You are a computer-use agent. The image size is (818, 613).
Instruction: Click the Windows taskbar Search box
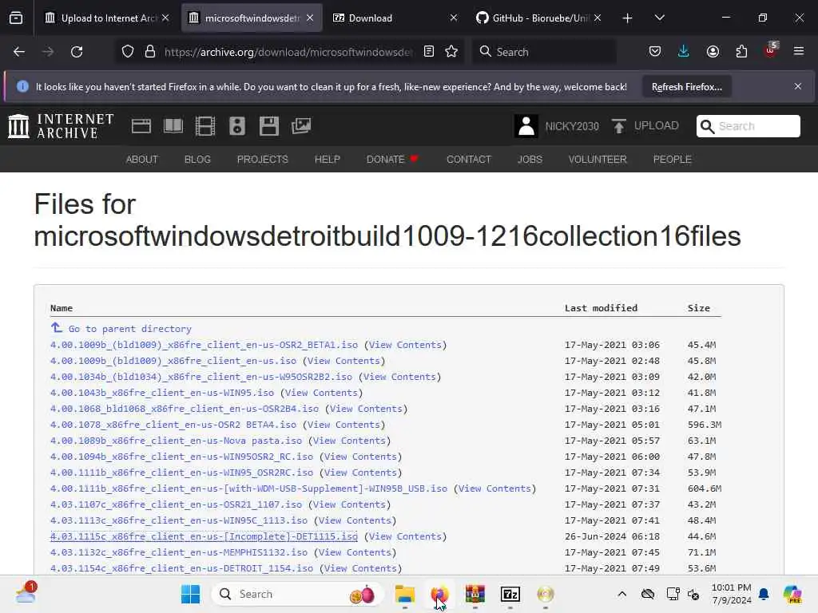(297, 594)
